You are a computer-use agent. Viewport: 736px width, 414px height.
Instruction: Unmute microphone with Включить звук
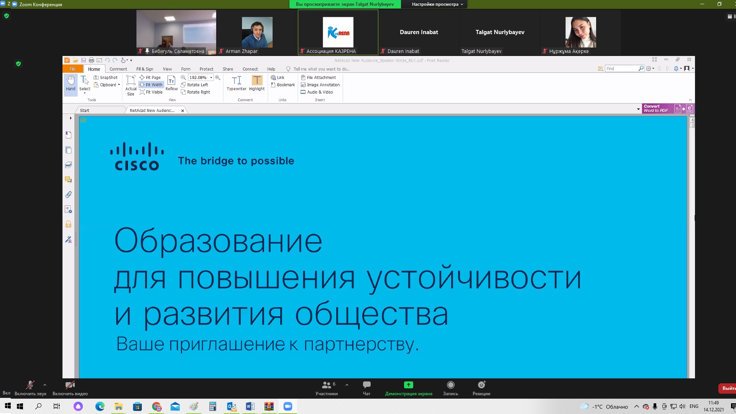pyautogui.click(x=30, y=388)
